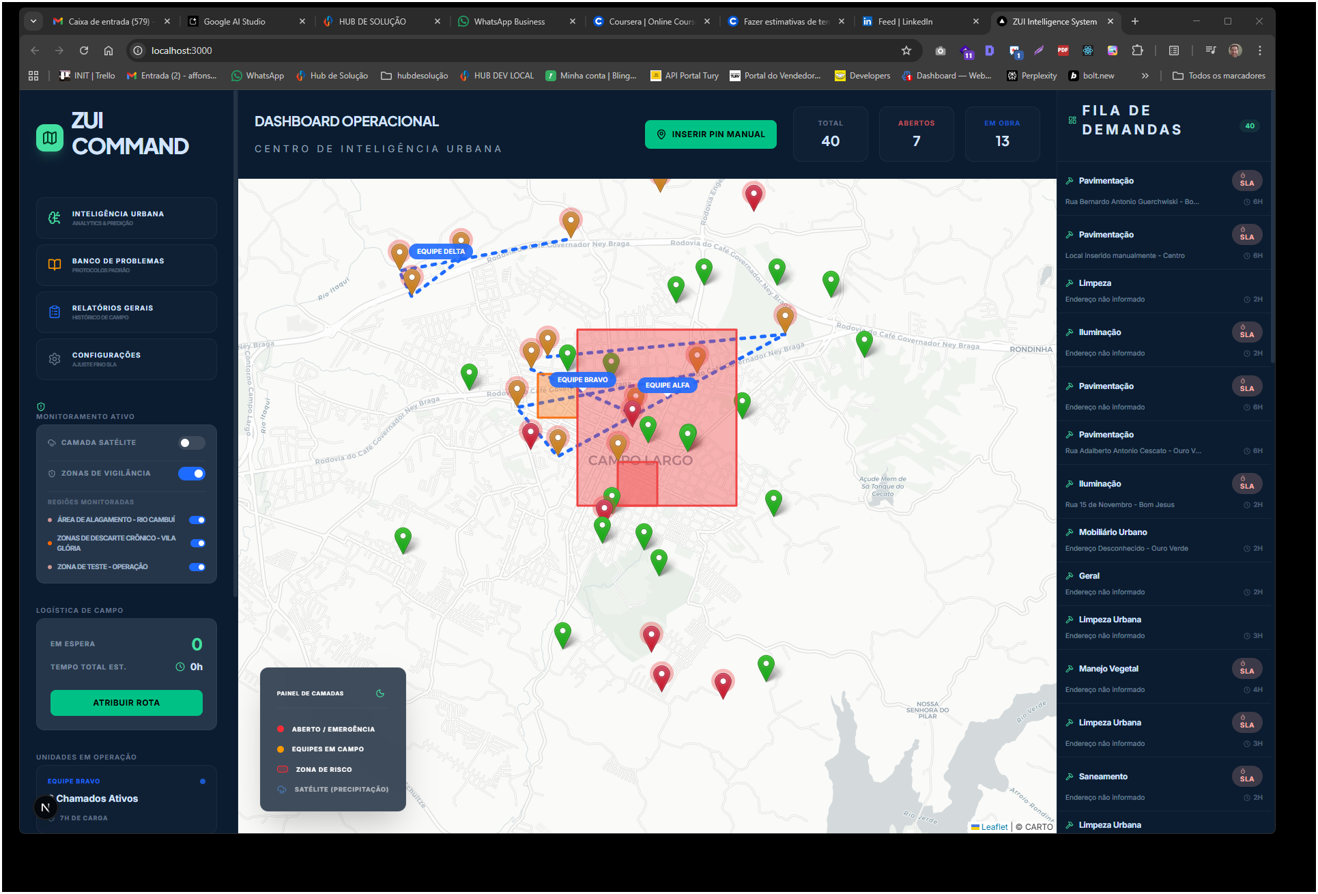Click the ZUI Command map logo icon
1318x894 pixels.
pyautogui.click(x=50, y=137)
